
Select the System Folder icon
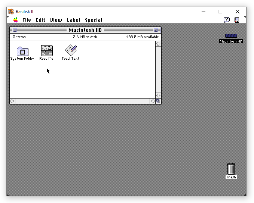[22, 51]
